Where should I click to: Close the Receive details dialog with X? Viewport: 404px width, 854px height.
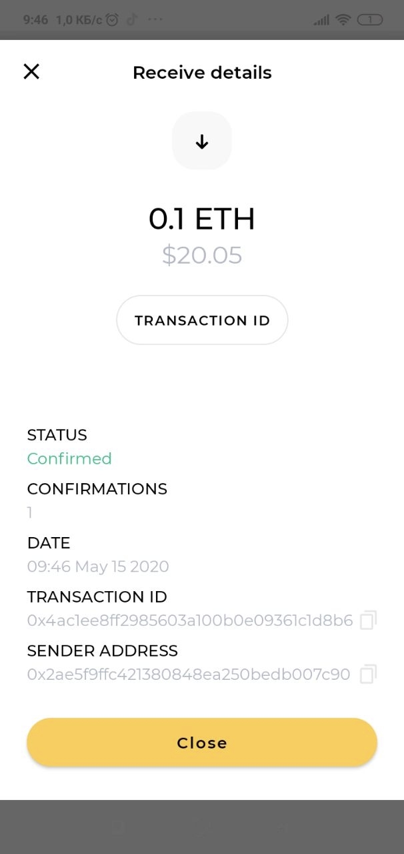pos(31,72)
